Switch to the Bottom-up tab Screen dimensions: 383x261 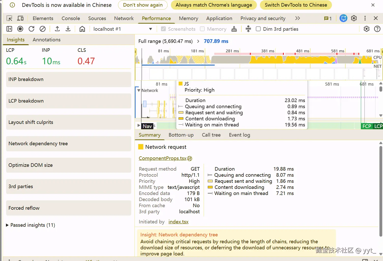181,135
